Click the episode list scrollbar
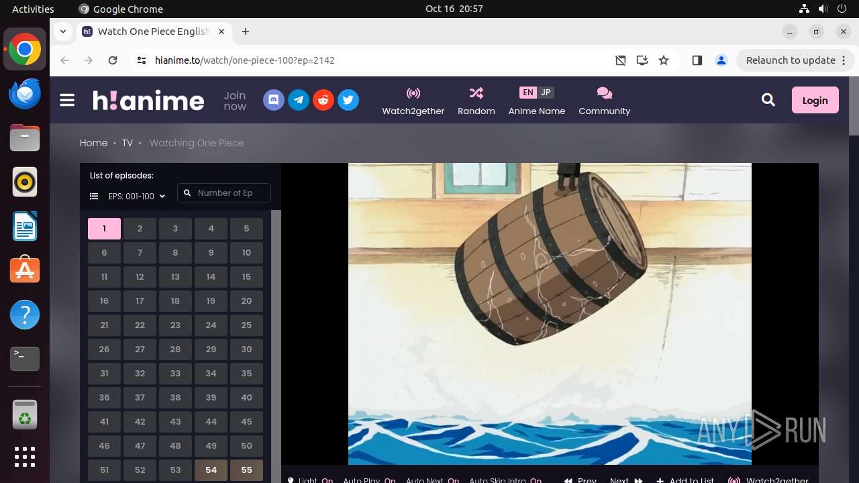859x483 pixels. pos(276,346)
